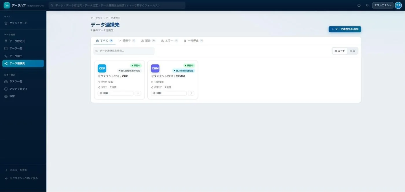Select the 稼働中 tab
Screen dimensions: 405x192
click(x=127, y=41)
